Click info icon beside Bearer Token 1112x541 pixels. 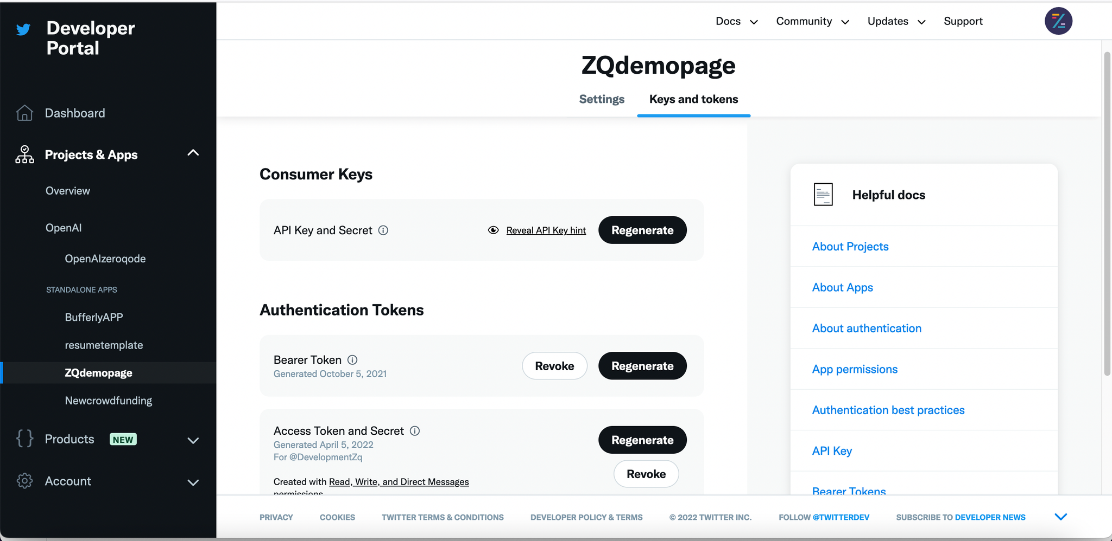[x=352, y=360]
